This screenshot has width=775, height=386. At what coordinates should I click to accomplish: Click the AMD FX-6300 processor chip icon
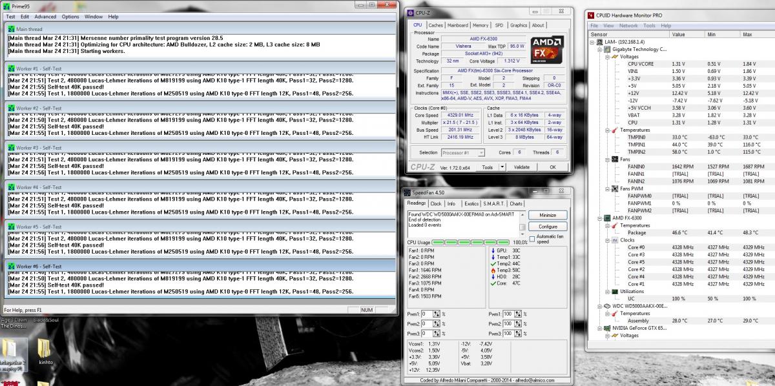click(607, 218)
